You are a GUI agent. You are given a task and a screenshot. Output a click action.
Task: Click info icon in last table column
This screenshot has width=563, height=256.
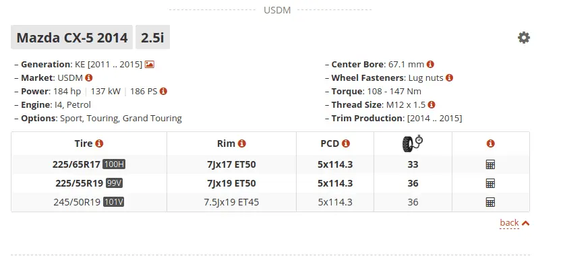pos(490,143)
